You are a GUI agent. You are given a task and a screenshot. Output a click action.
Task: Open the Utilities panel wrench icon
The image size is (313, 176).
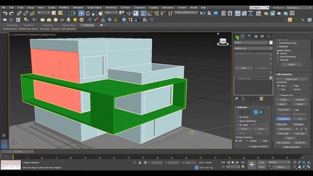pos(268,37)
